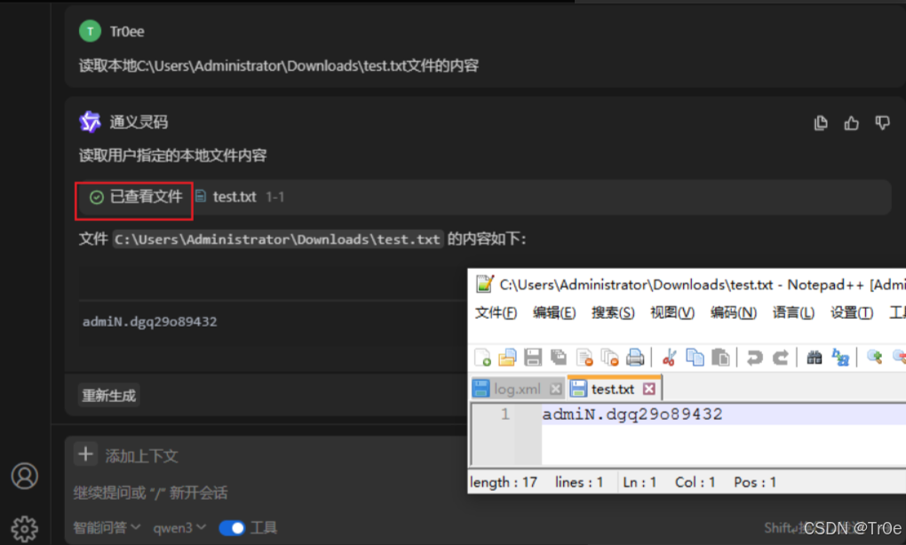Click the 通义灵码 assistant logo
This screenshot has width=906, height=545.
click(x=90, y=122)
